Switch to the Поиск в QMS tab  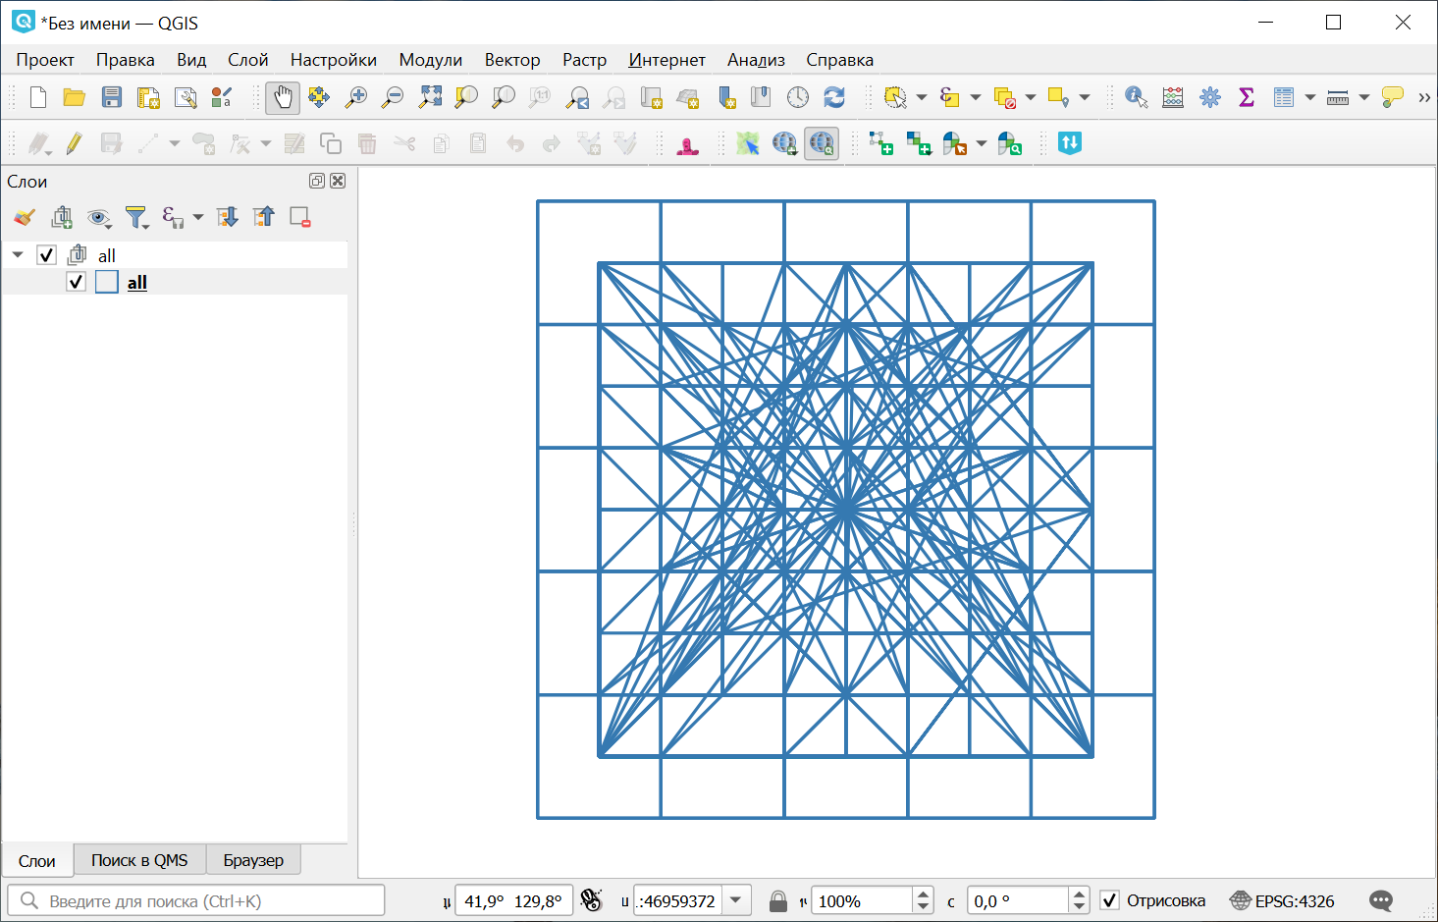[139, 860]
